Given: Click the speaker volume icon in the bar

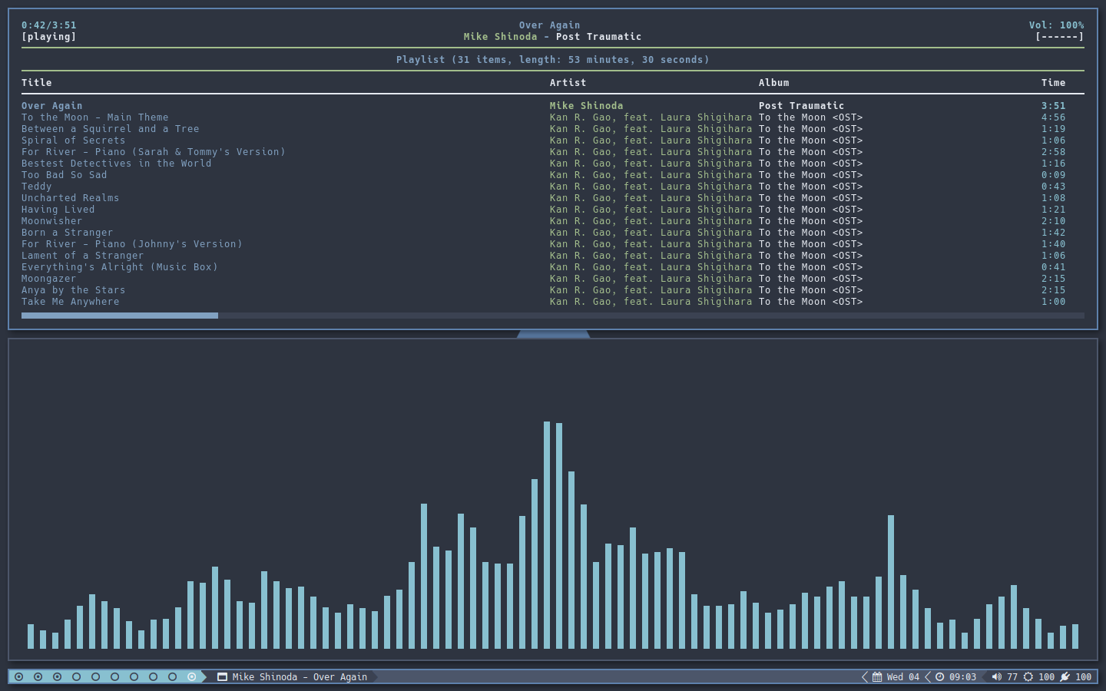Looking at the screenshot, I should click(997, 677).
